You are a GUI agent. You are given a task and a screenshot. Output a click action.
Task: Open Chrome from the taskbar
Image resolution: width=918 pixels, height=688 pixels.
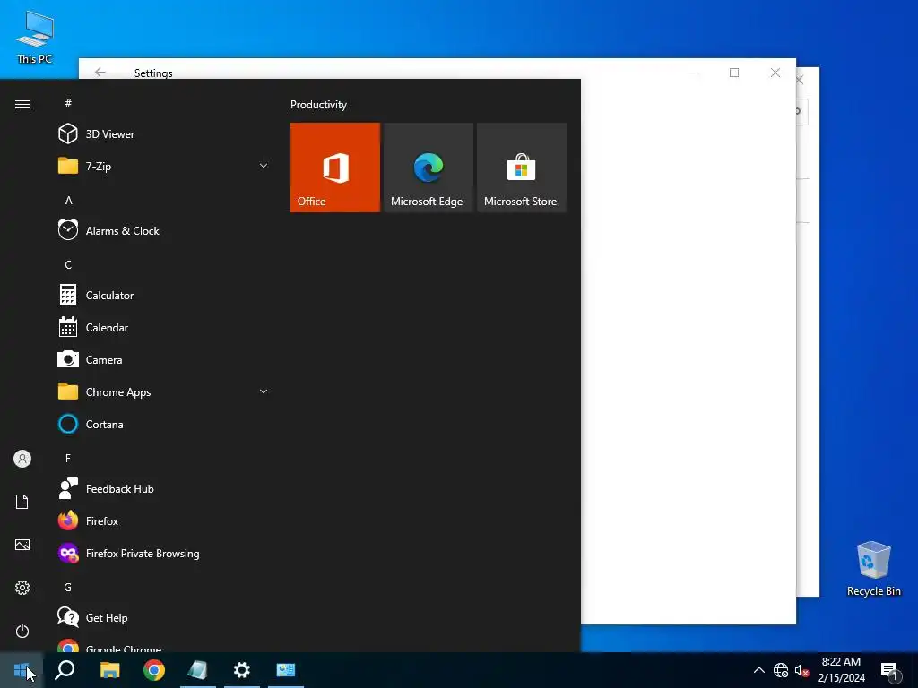154,670
